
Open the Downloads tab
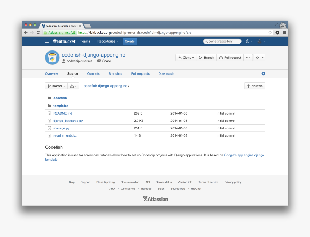pos(166,74)
